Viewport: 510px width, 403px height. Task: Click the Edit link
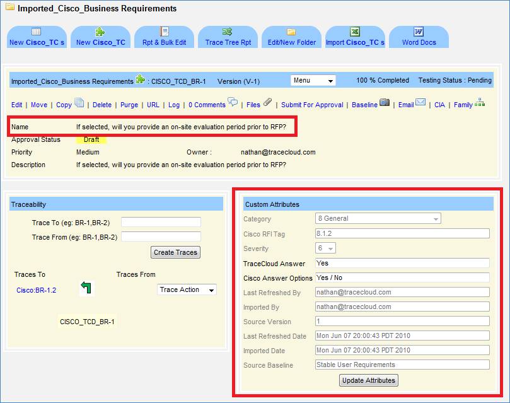16,105
